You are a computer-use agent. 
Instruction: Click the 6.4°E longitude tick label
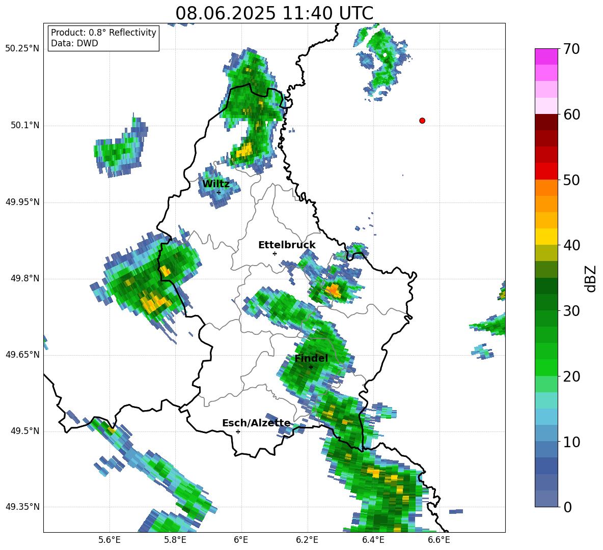pyautogui.click(x=373, y=540)
